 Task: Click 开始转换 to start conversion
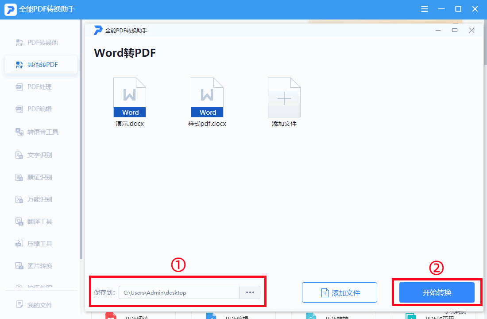(x=436, y=292)
